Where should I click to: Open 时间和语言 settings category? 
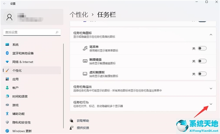[32, 96]
